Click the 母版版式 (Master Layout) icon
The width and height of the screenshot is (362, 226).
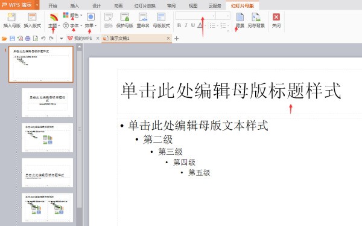(x=161, y=17)
